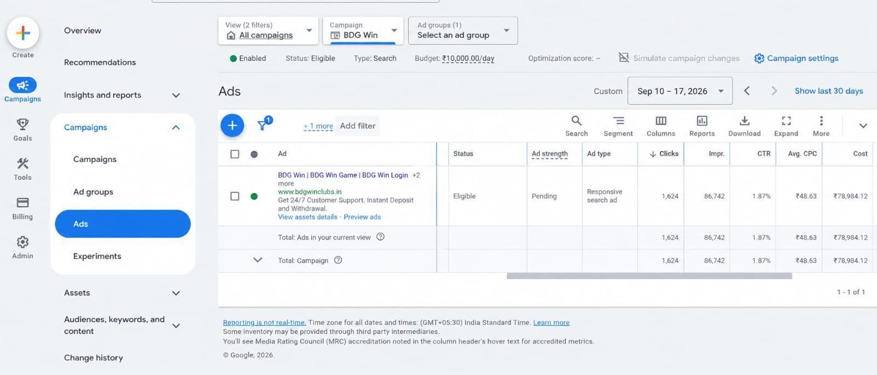Click the Impr. column header
Screen dimensions: 877x375
[x=716, y=154]
